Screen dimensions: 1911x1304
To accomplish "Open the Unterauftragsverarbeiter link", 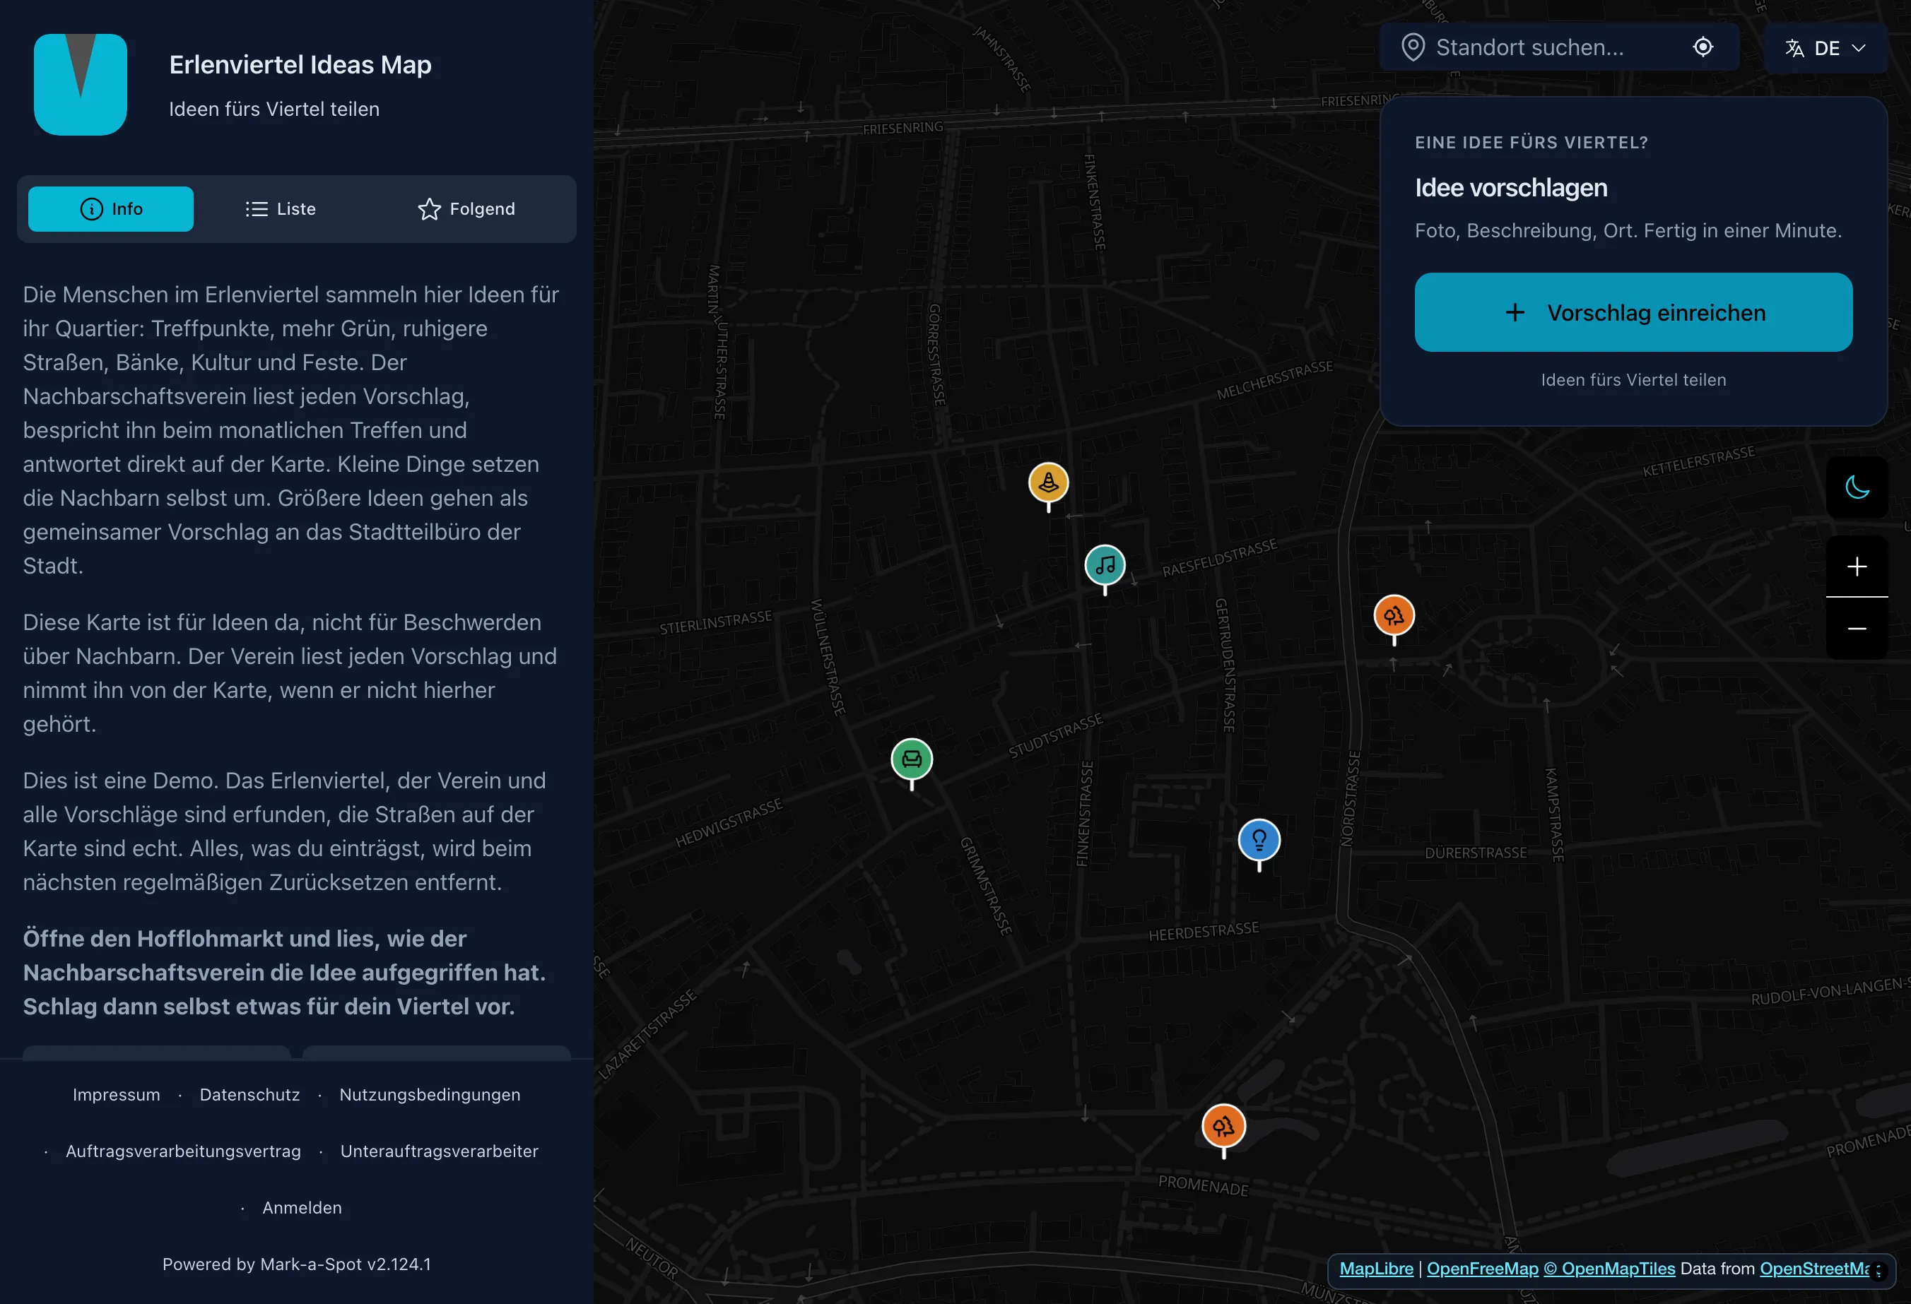I will click(439, 1151).
